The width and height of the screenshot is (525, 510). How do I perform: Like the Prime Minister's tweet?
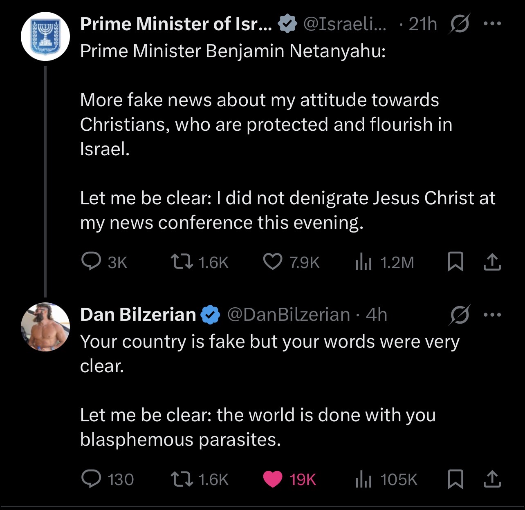click(x=273, y=262)
